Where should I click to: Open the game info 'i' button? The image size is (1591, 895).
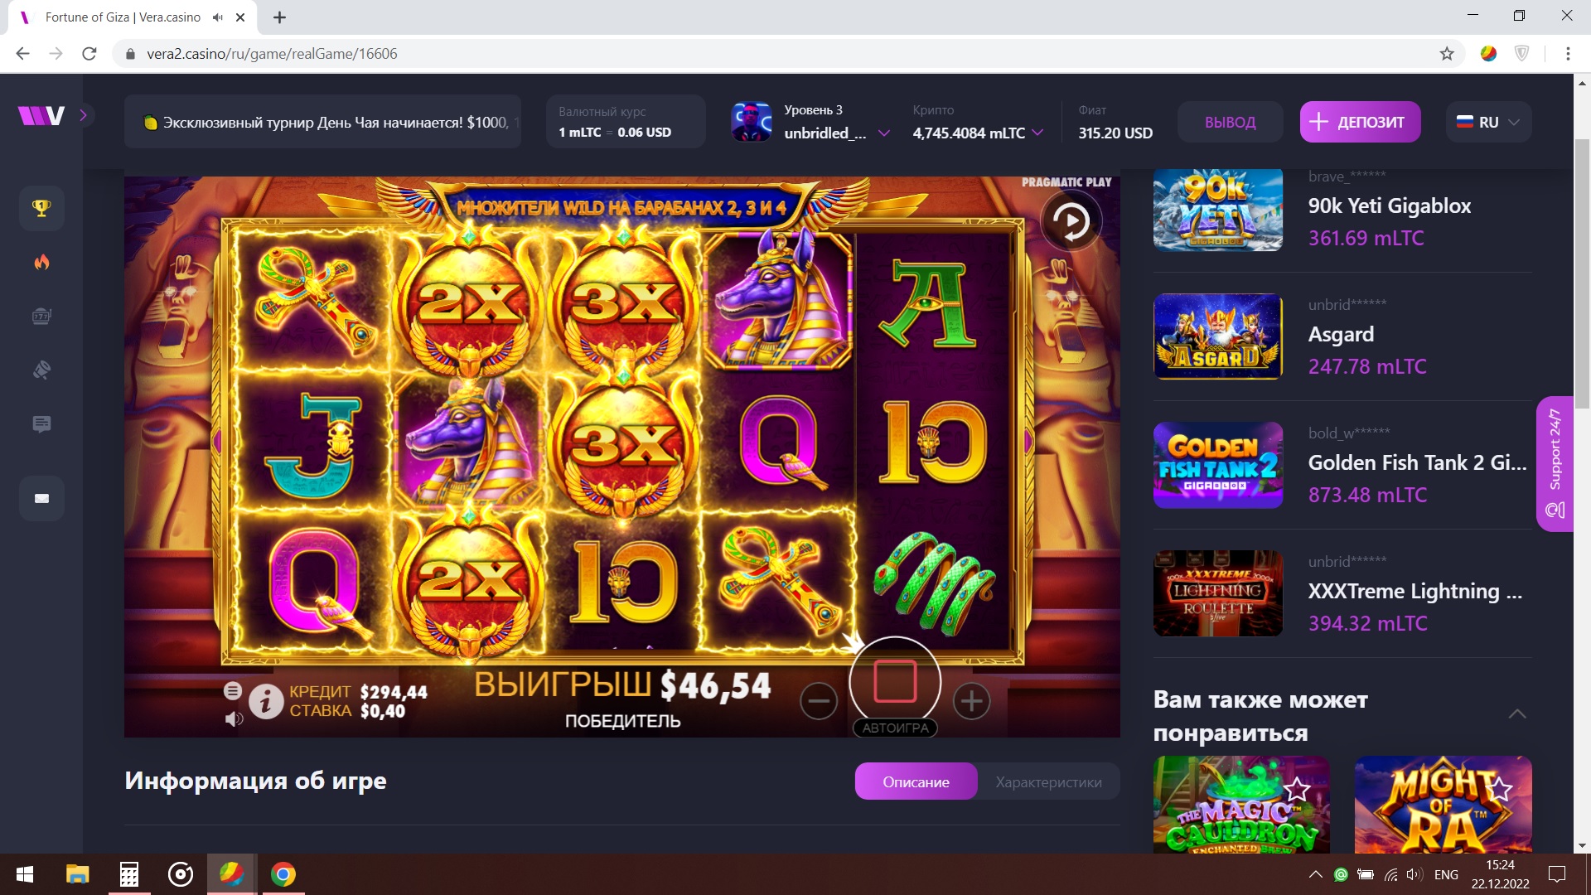point(266,702)
